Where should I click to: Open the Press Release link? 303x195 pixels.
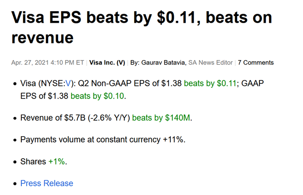[46, 183]
